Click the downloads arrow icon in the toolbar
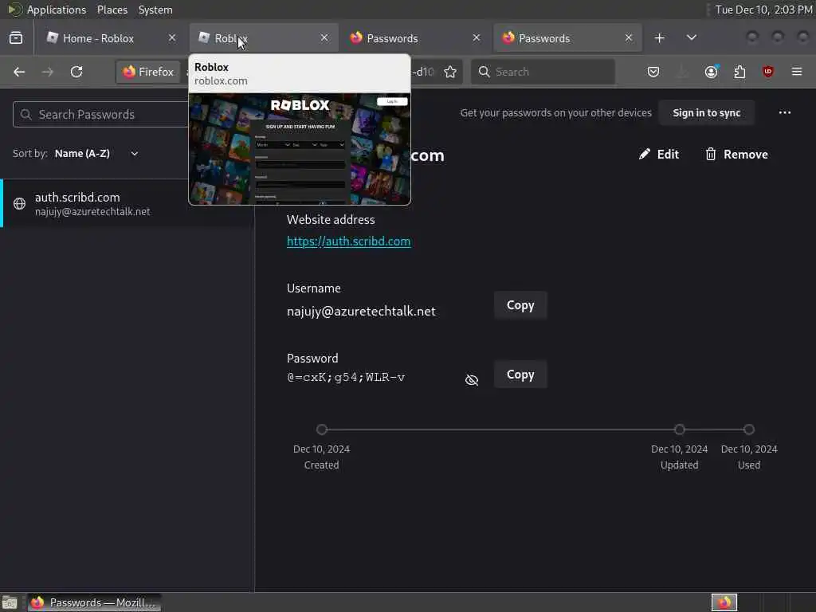Viewport: 816px width, 612px height. pos(682,72)
